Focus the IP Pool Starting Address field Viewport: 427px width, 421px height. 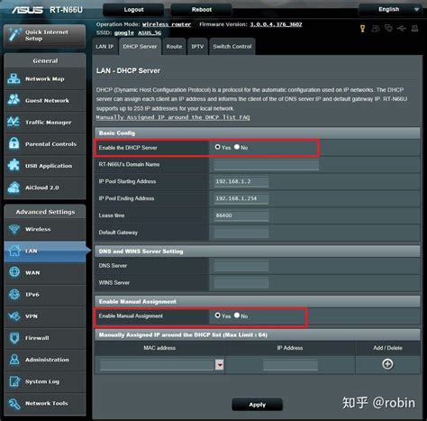(241, 182)
